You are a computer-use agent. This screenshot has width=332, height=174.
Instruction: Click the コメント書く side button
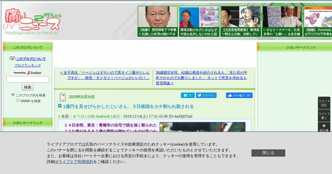coord(324,115)
